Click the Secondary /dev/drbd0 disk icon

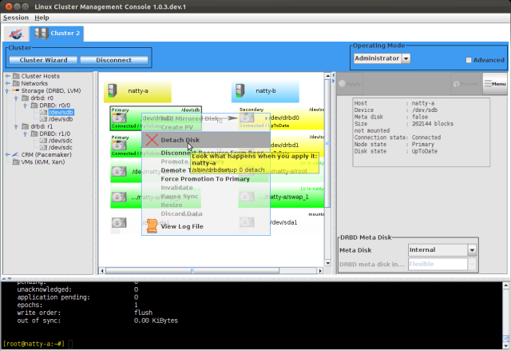(247, 118)
